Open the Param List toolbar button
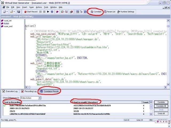The width and height of the screenshot is (171, 128). coord(110,12)
